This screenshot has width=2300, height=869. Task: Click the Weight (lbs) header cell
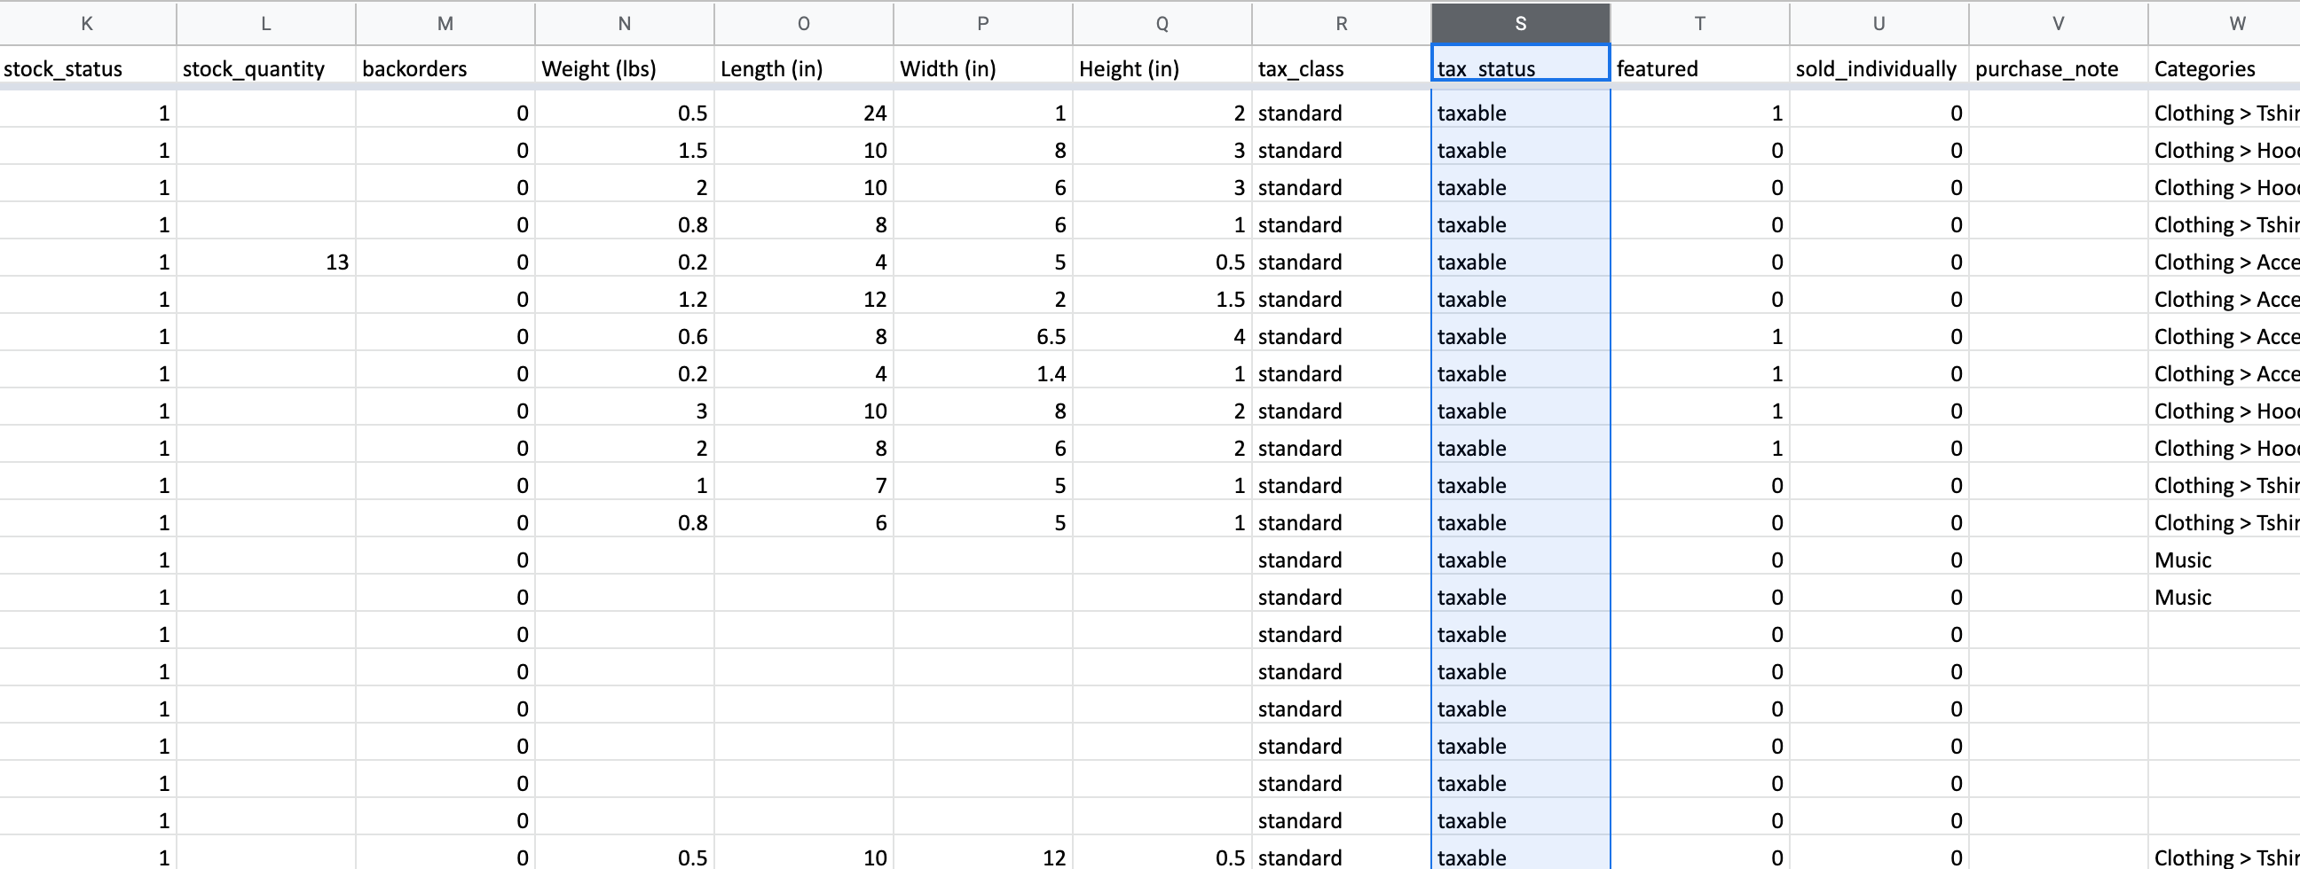point(624,68)
